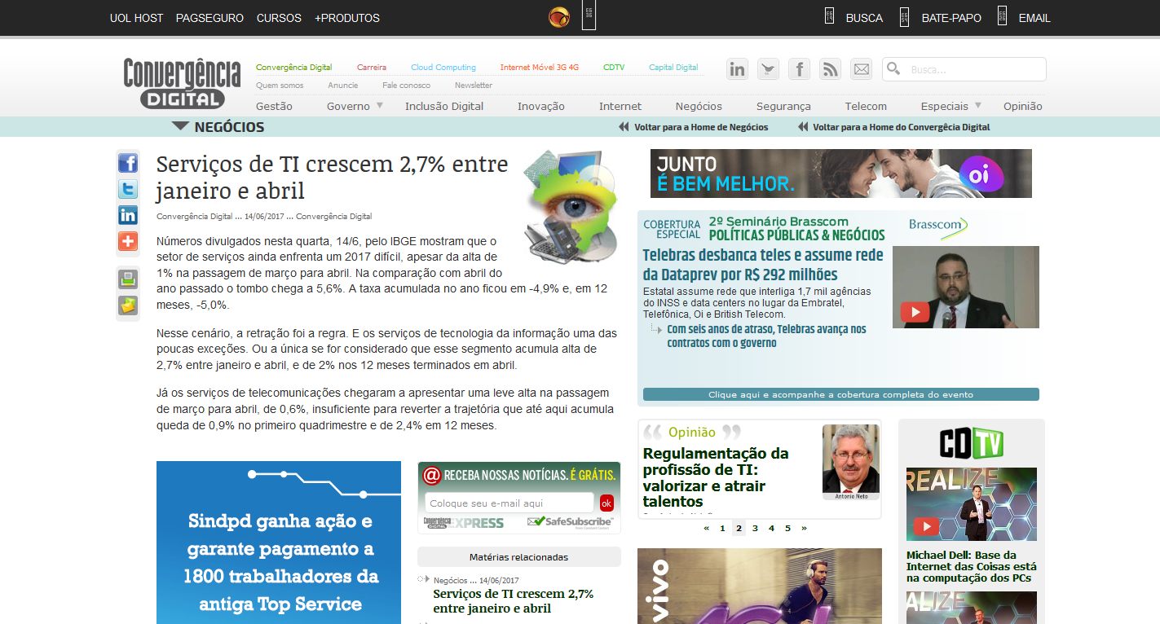
Task: Click the grey envelope contact icon in header
Action: 862,69
